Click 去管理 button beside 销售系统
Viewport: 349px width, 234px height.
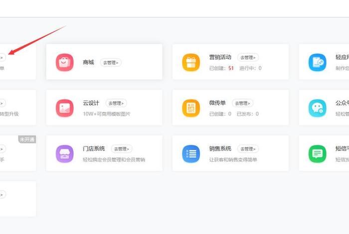pos(248,149)
